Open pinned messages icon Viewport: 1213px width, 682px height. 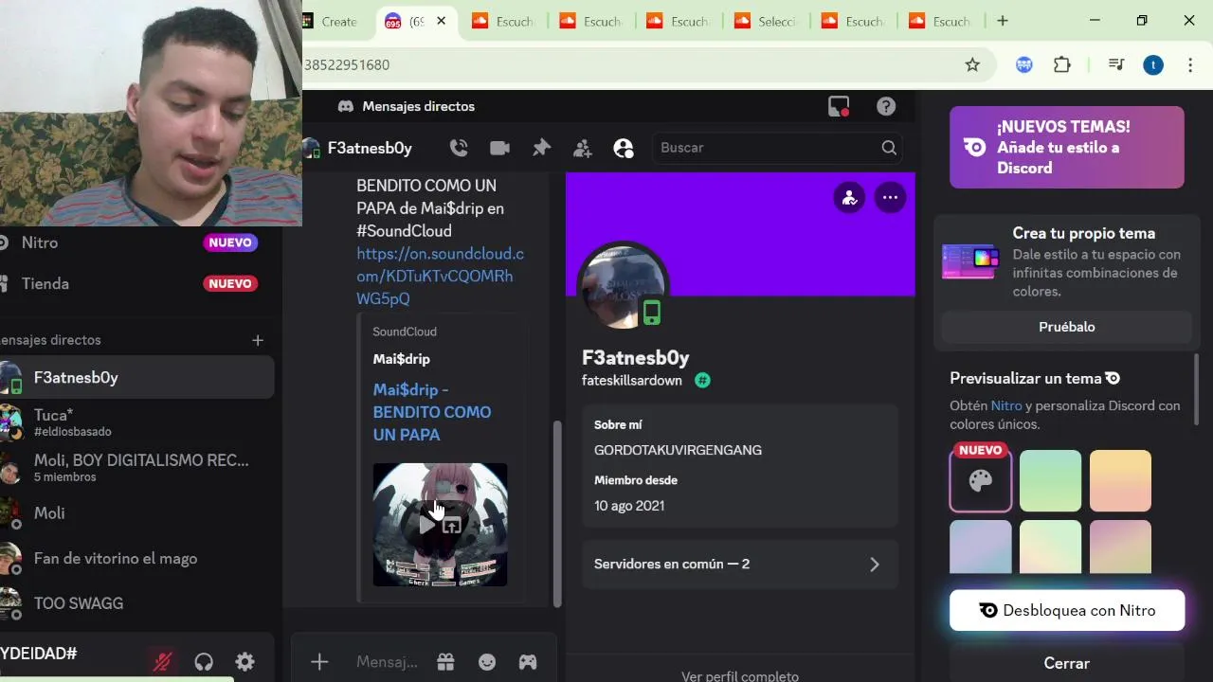tap(541, 148)
